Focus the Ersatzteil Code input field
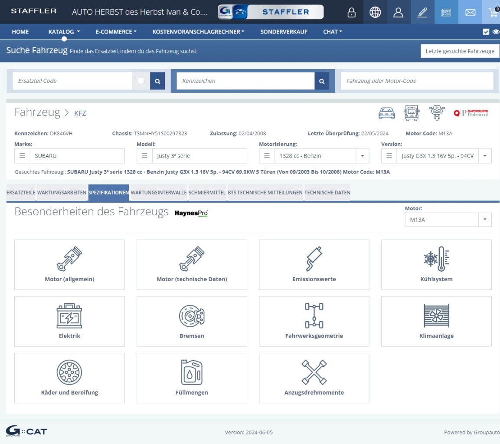The width and height of the screenshot is (500, 444). pos(72,81)
